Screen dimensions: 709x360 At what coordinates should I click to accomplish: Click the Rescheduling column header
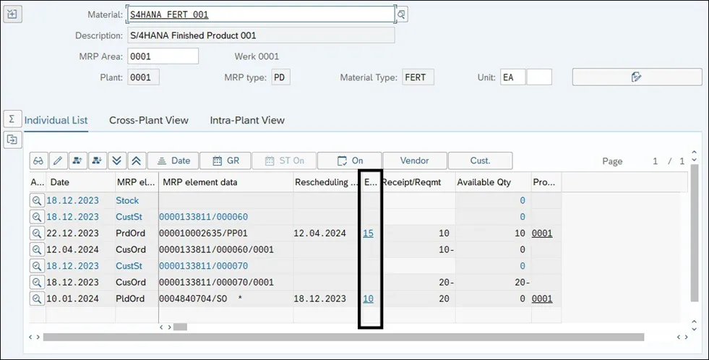tap(325, 182)
